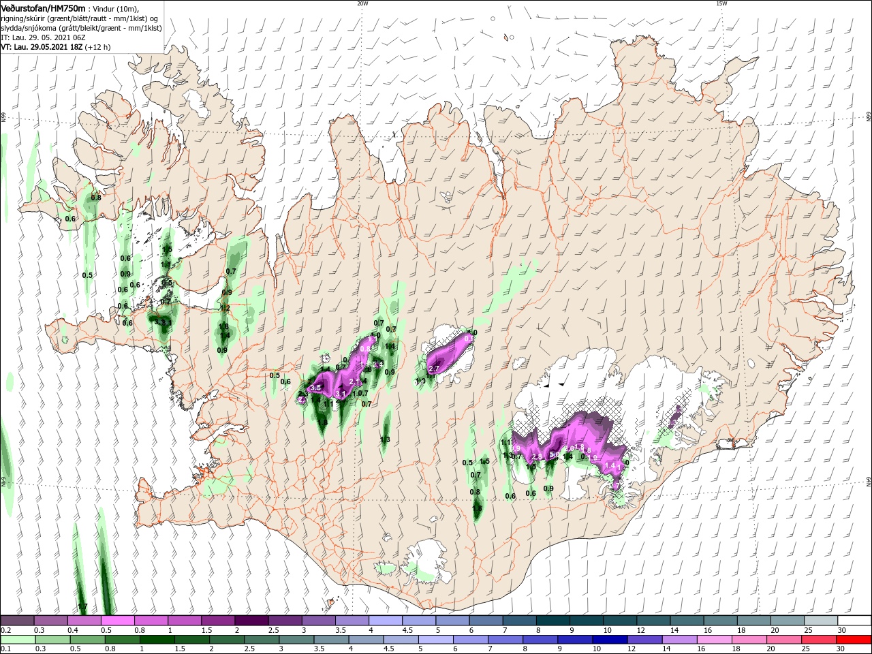This screenshot has width=872, height=654.
Task: Select the 'IT: Lau. 29. 05. 2021 06Z' line
Action: pyautogui.click(x=43, y=37)
